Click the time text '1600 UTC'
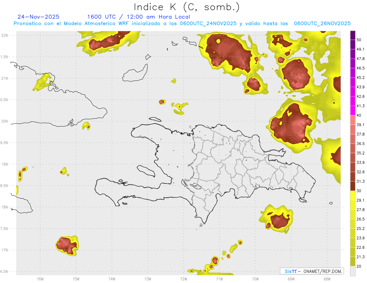Screen dimensions: 367x283 coord(102,17)
